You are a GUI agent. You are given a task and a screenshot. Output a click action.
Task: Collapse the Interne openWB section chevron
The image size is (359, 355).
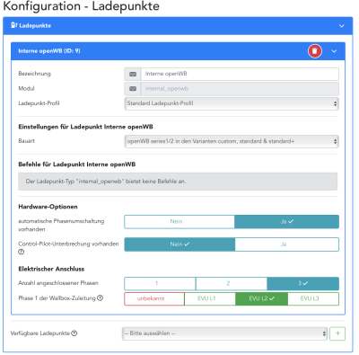pos(334,51)
